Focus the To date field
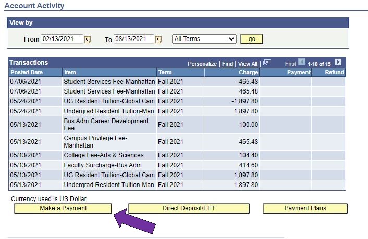The height and width of the screenshot is (239, 368). (134, 39)
